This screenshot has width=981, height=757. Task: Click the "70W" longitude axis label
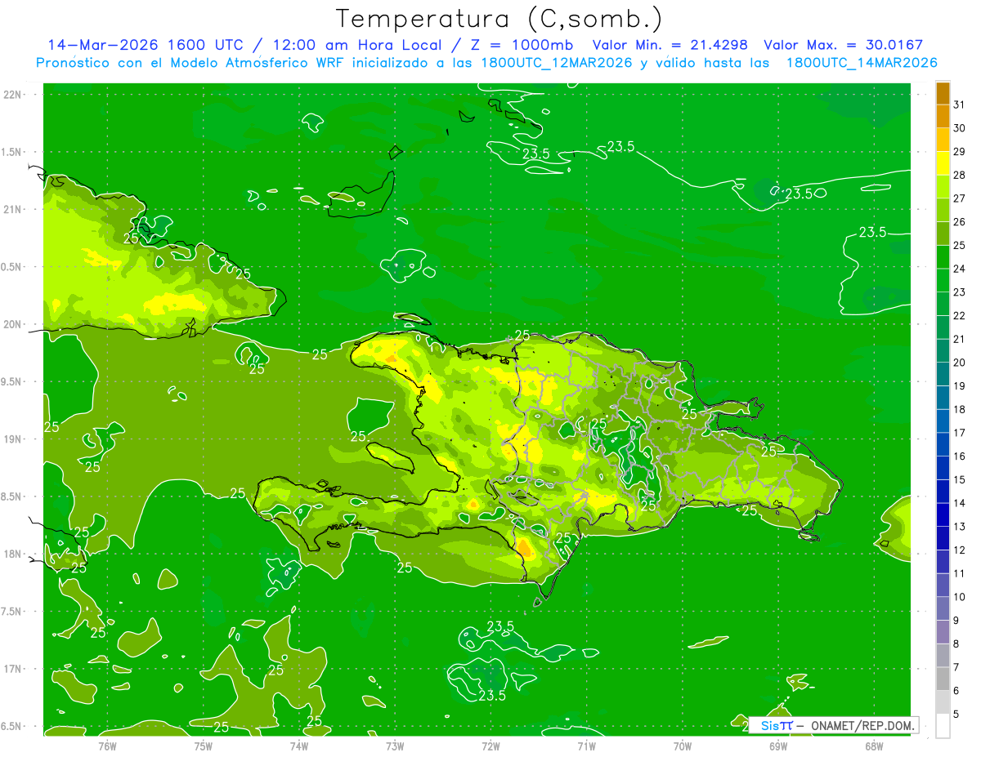point(683,746)
